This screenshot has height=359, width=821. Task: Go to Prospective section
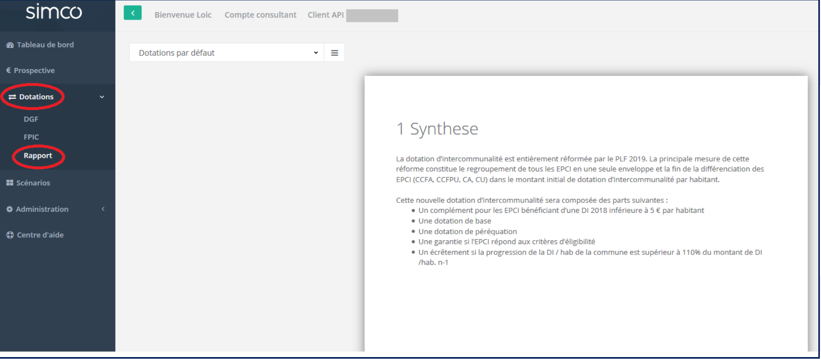[34, 70]
